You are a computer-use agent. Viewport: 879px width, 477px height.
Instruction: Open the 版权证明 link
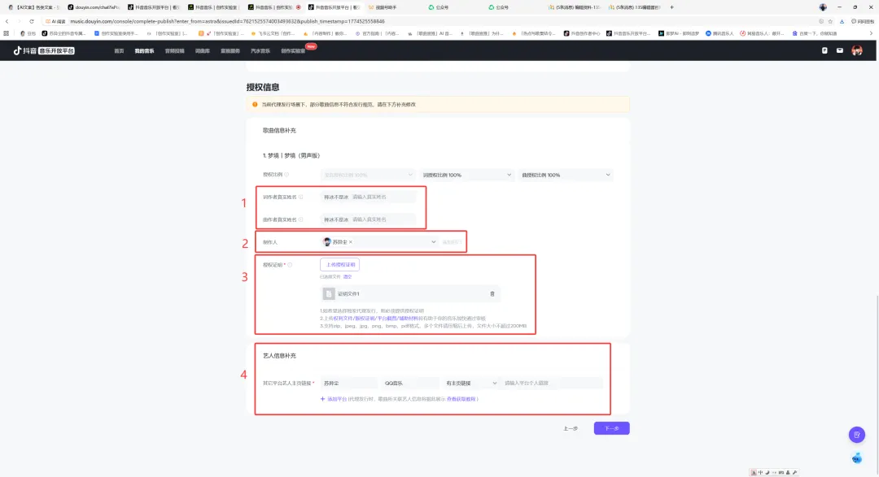pos(365,318)
